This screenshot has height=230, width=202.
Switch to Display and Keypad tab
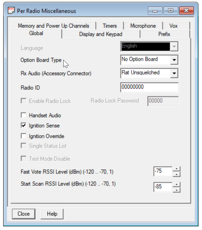pyautogui.click(x=101, y=34)
